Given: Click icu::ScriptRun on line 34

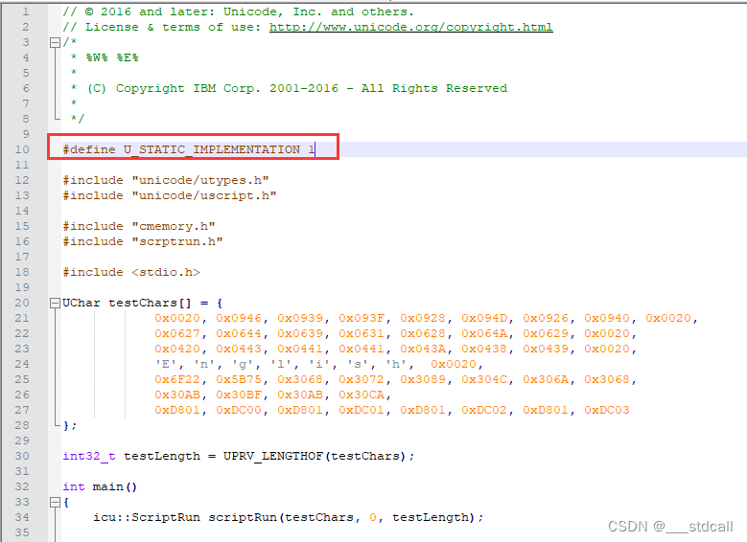Looking at the screenshot, I should (x=147, y=517).
